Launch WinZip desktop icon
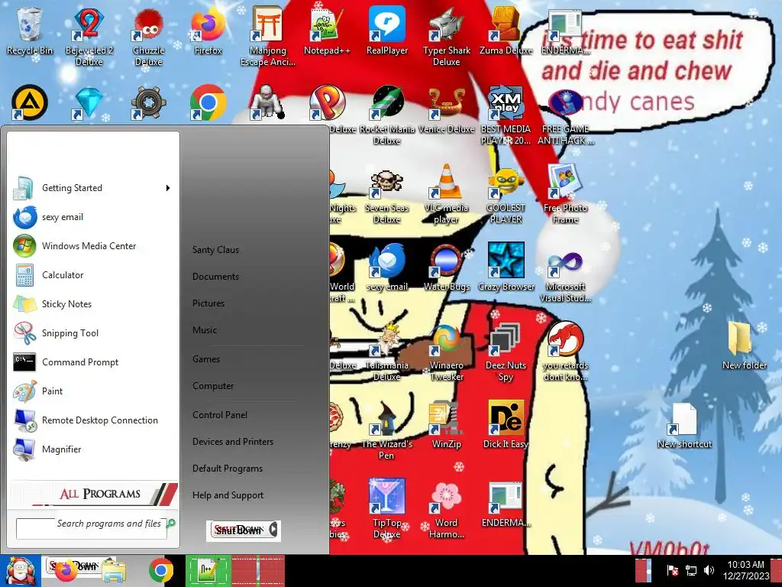782x587 pixels. tap(446, 424)
